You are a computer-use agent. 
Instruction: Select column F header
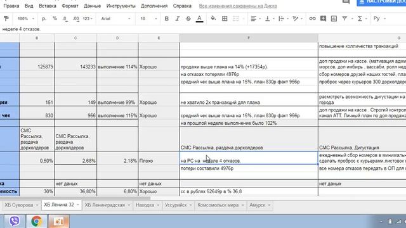249,38
